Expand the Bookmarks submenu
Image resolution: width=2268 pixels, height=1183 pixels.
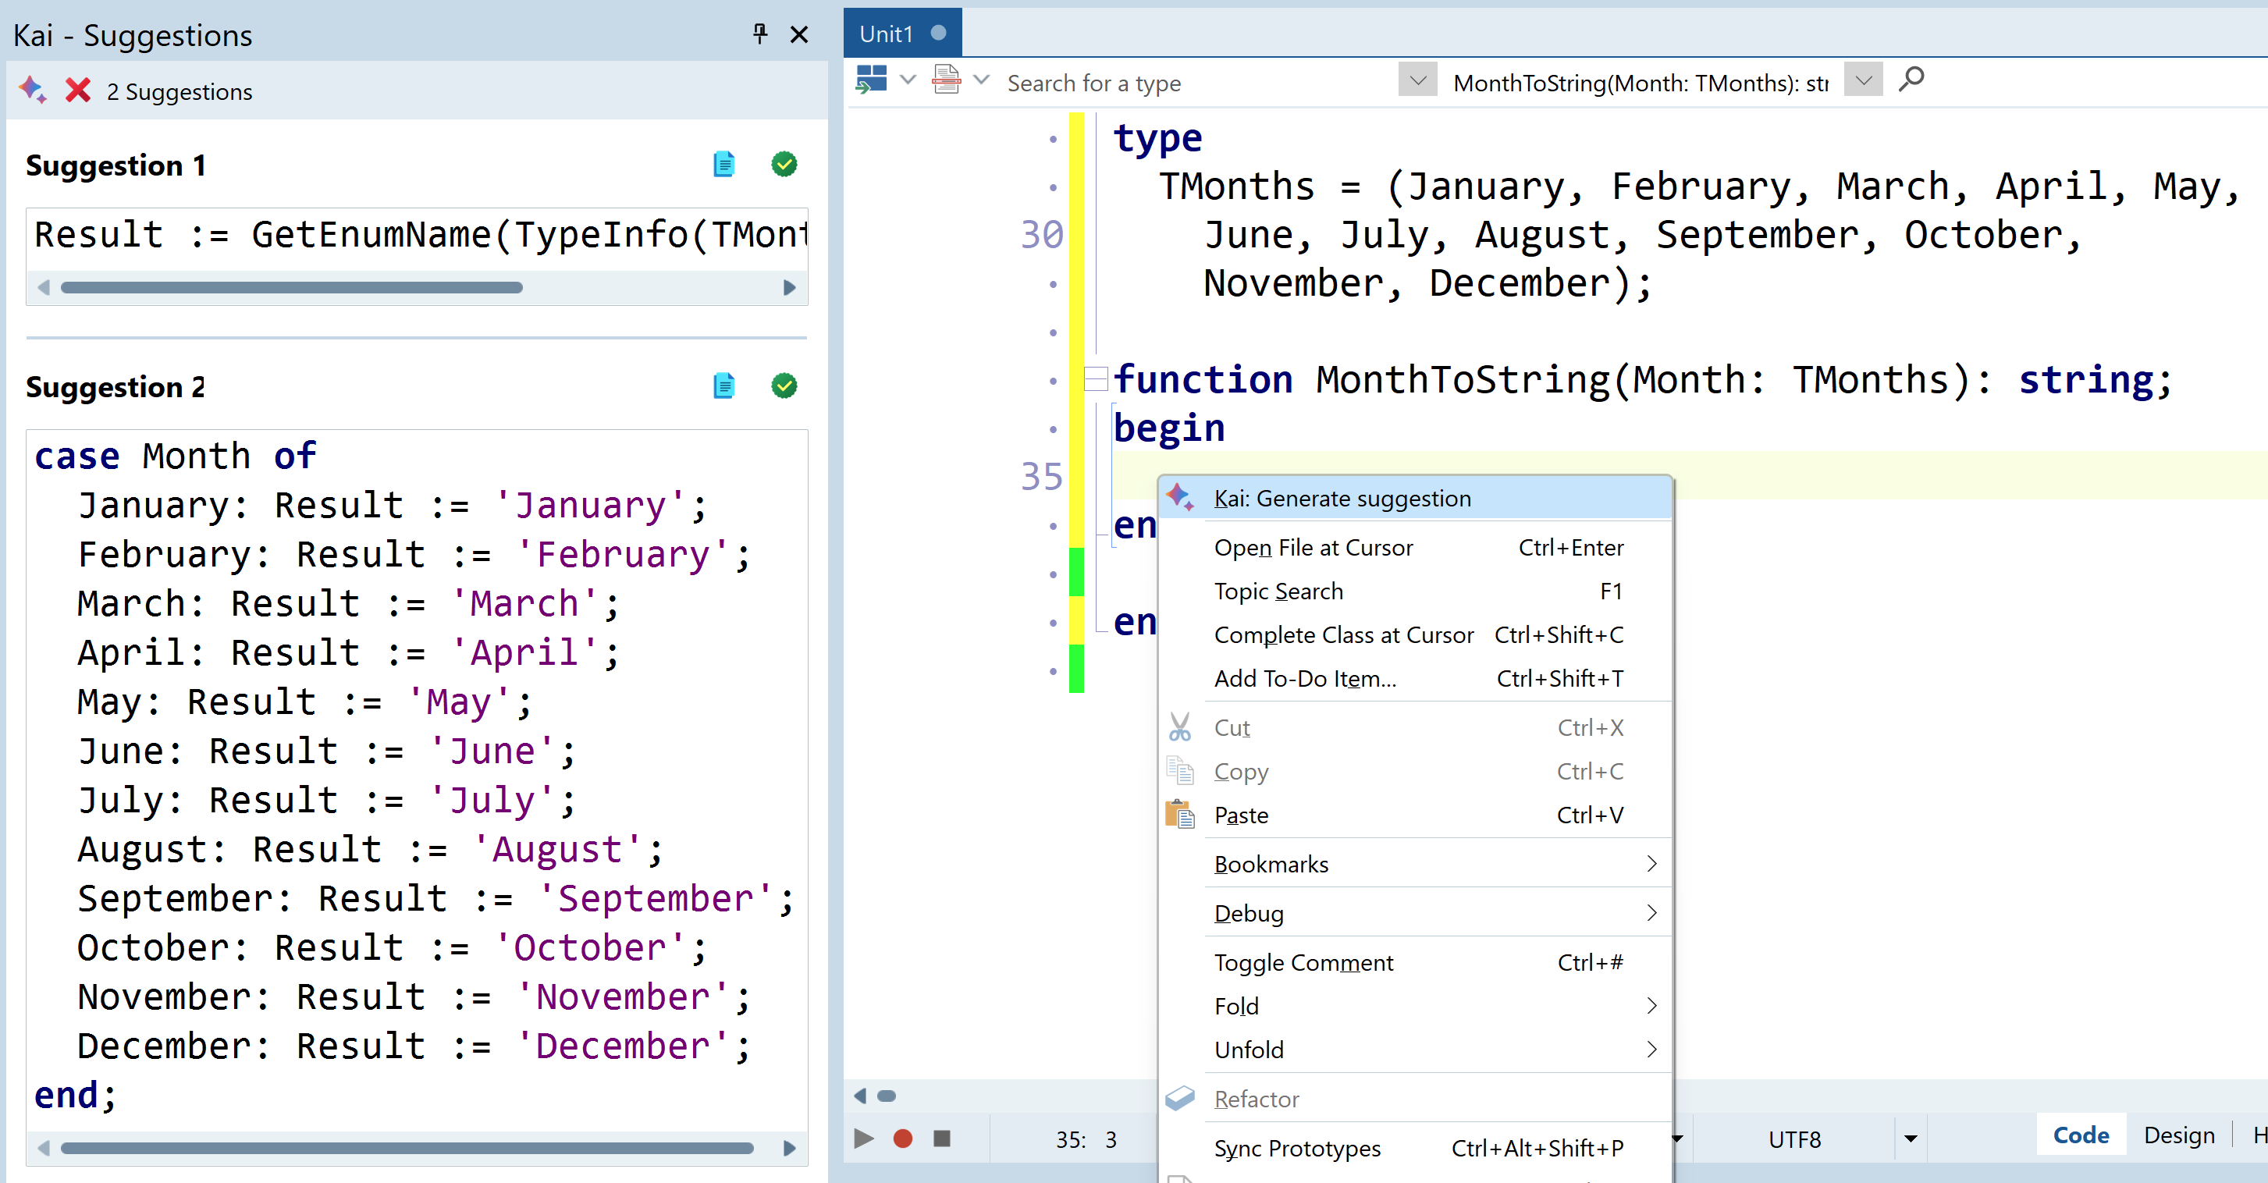coord(1416,865)
